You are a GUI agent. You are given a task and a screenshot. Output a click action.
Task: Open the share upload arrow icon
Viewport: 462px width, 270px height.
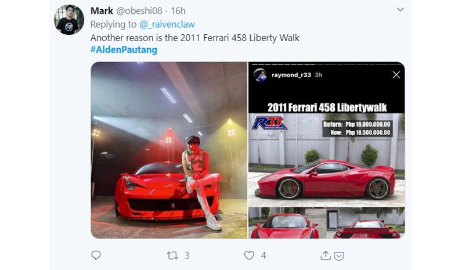326,255
